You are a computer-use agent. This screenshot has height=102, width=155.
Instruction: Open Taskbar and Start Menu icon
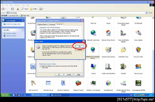tap(108, 66)
